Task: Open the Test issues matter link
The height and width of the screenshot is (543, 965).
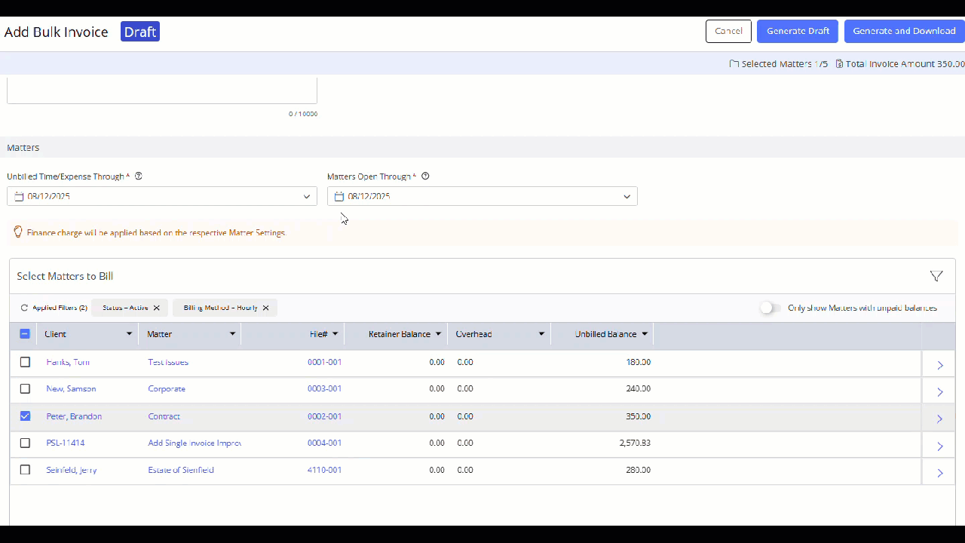Action: point(168,362)
